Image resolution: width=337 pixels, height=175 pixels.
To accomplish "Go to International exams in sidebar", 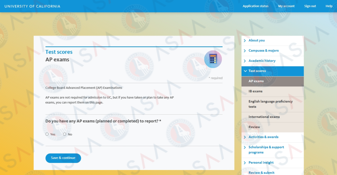I will pos(264,117).
